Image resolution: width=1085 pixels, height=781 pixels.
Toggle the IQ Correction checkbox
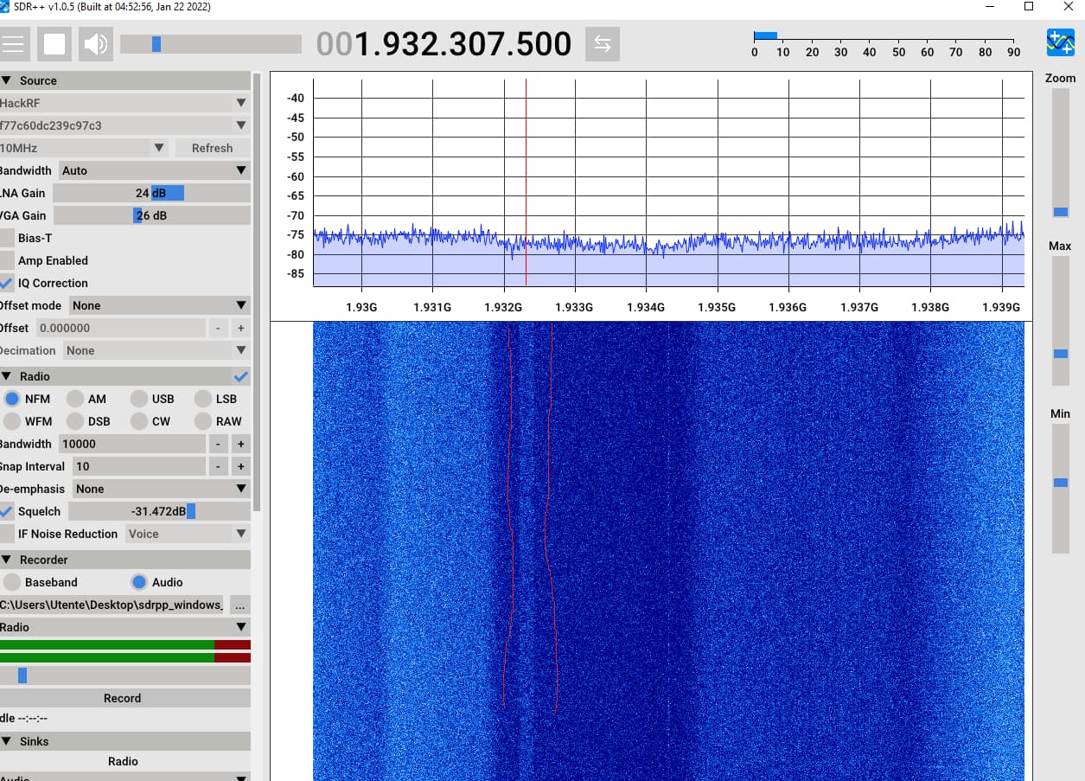point(7,283)
